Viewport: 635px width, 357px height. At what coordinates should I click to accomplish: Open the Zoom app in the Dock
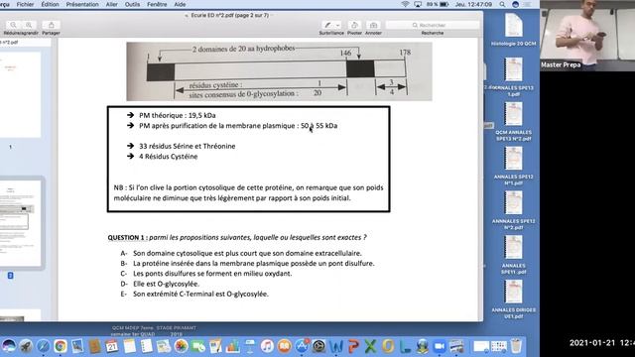point(440,346)
